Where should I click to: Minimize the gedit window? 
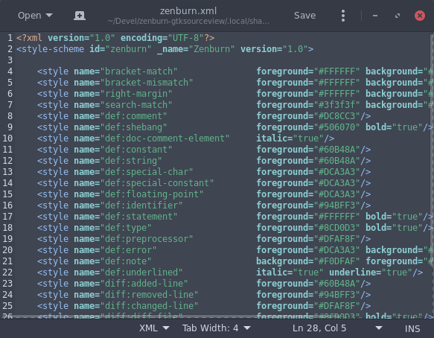click(x=375, y=16)
